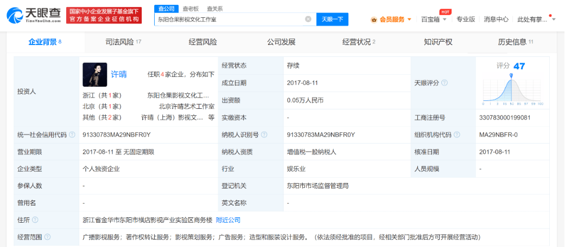Click the company name search field
The height and width of the screenshot is (247, 565).
[228, 19]
